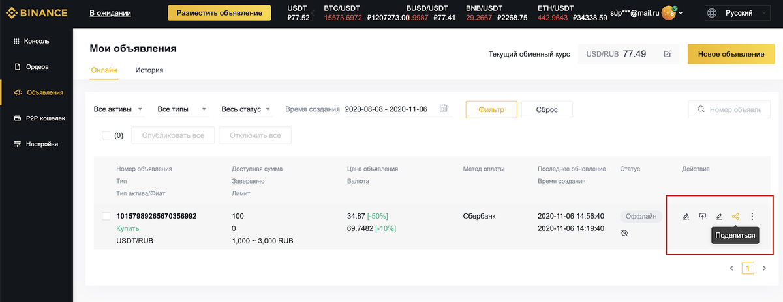Click the Фильтр button
Image resolution: width=783 pixels, height=302 pixels.
point(491,109)
